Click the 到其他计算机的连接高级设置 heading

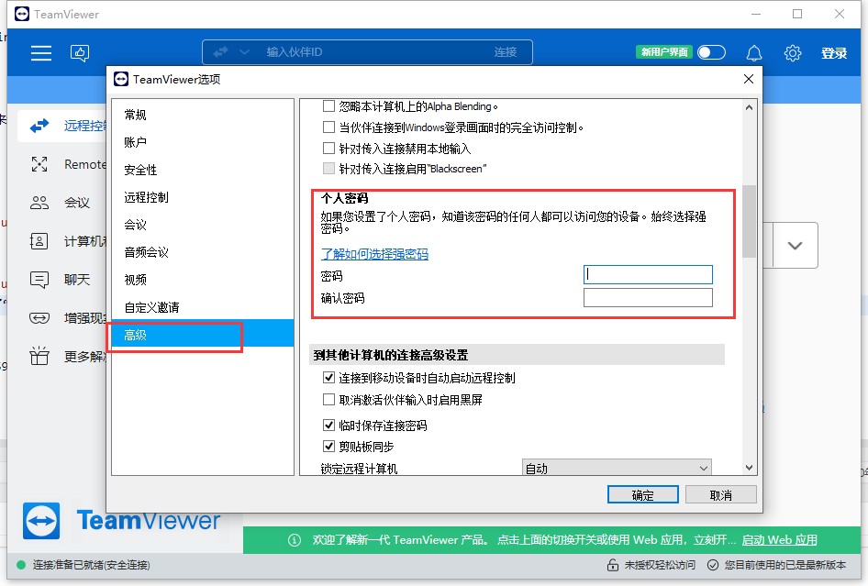391,355
